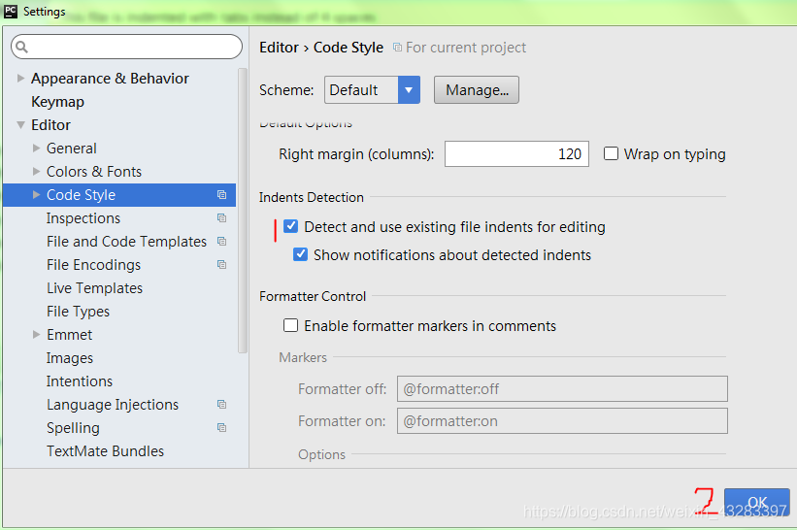This screenshot has height=530, width=797.
Task: Click the Formatter on text field
Action: point(562,420)
